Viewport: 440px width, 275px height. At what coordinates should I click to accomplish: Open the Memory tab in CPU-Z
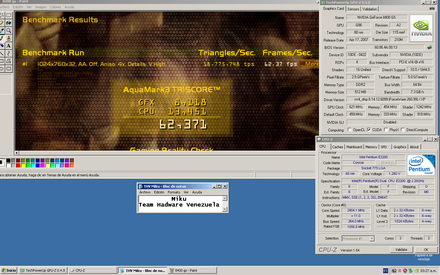pos(371,147)
